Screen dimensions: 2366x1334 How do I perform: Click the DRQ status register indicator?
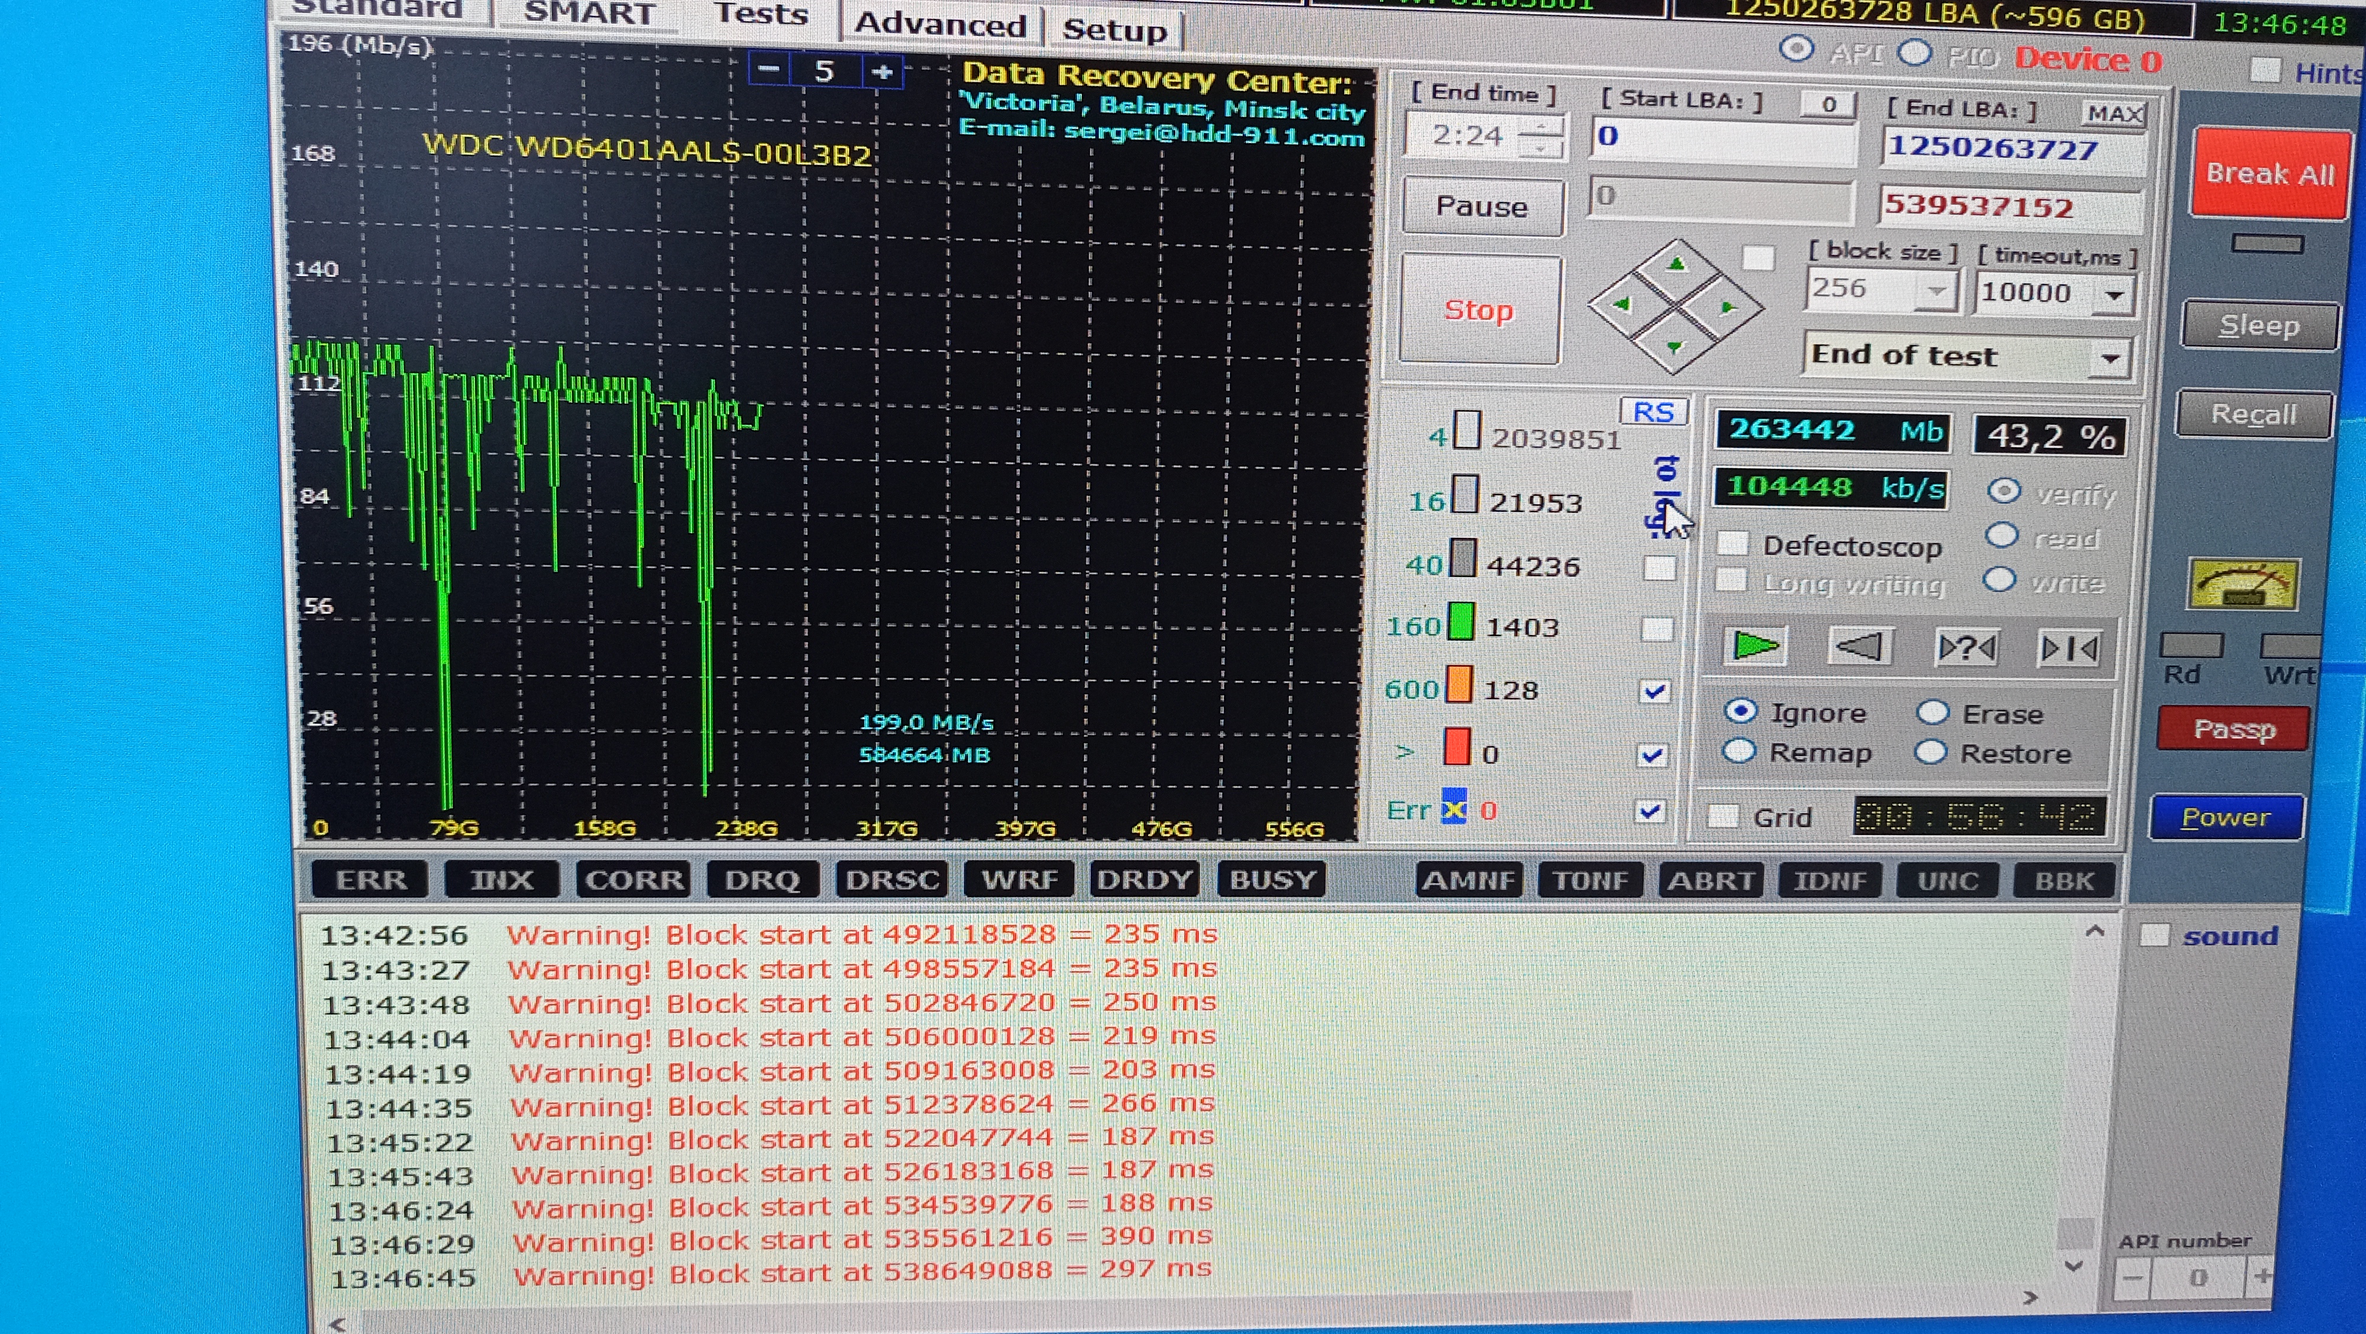pyautogui.click(x=762, y=879)
